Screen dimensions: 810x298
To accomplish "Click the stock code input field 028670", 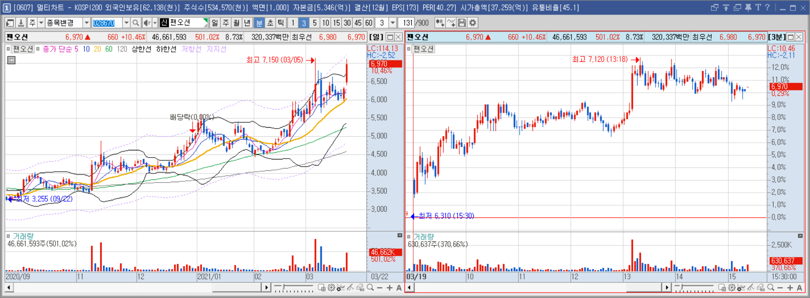I will point(107,23).
